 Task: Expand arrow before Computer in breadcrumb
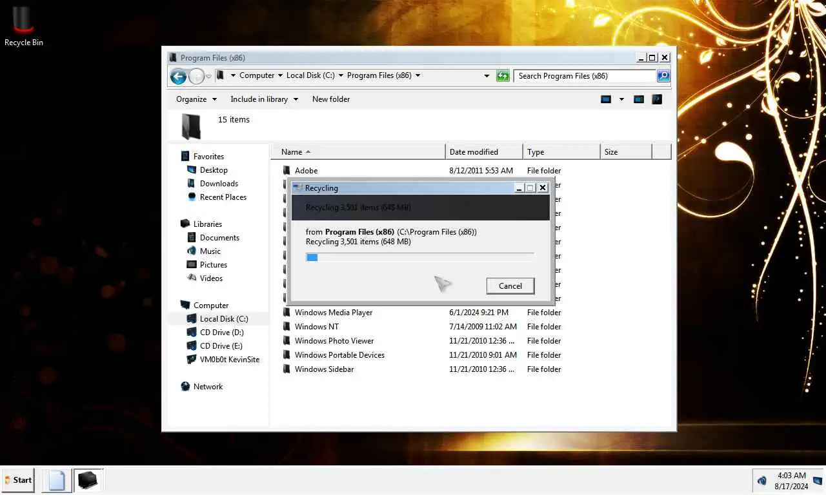233,75
